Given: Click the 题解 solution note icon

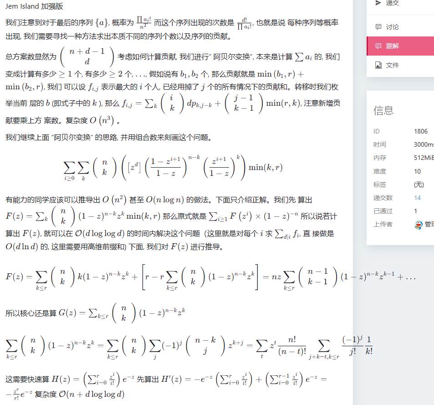Looking at the screenshot, I should coord(378,46).
